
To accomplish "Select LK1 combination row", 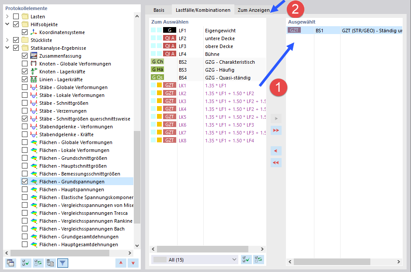I will click(x=208, y=86).
